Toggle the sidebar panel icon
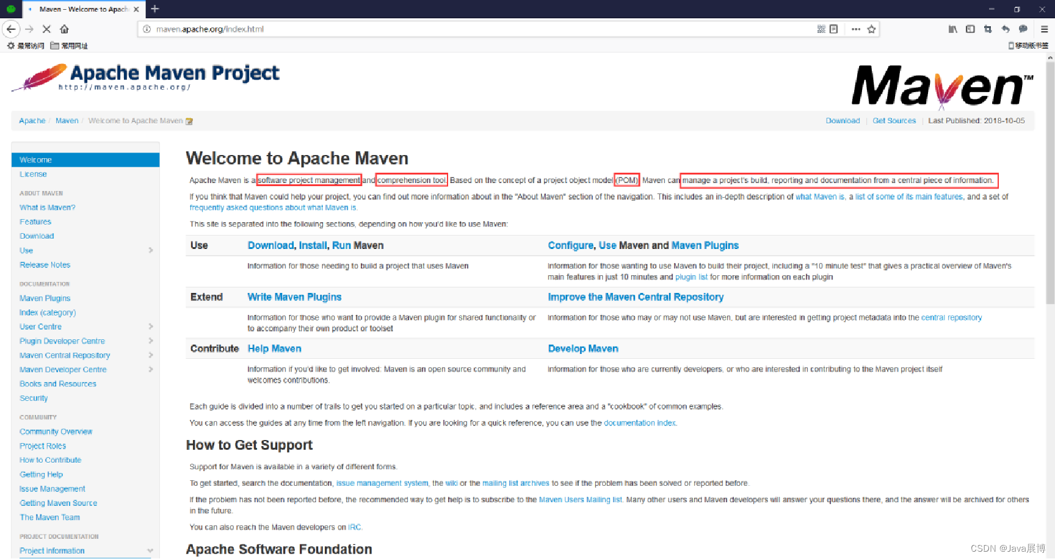The width and height of the screenshot is (1055, 559). pyautogui.click(x=970, y=29)
